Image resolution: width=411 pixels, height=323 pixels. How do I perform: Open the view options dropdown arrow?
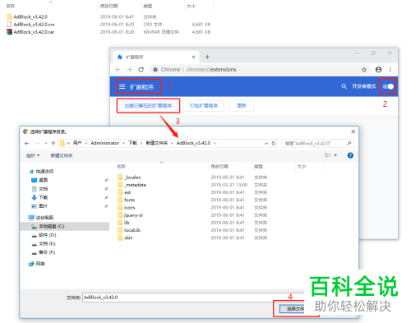tap(335, 155)
